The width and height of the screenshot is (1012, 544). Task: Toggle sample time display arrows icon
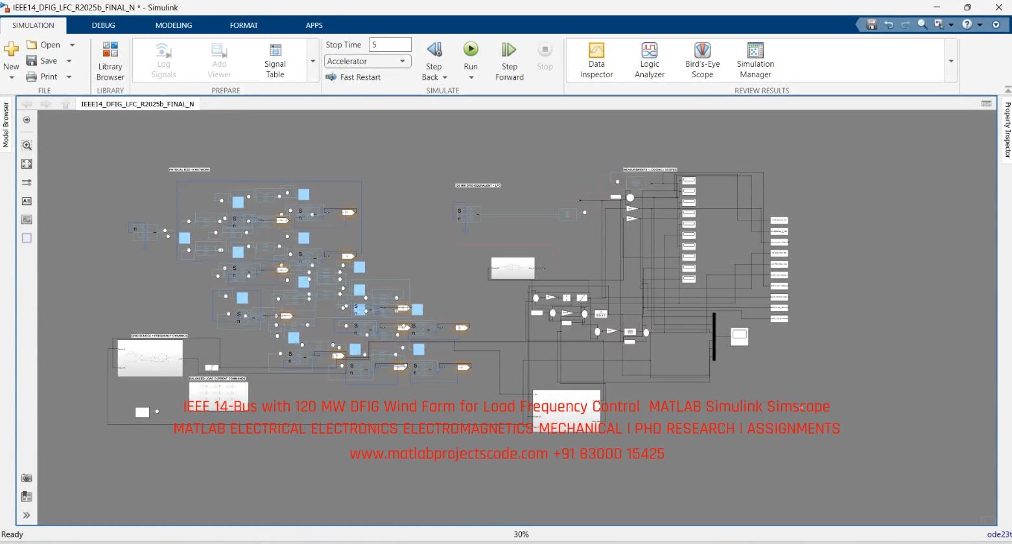pyautogui.click(x=27, y=183)
